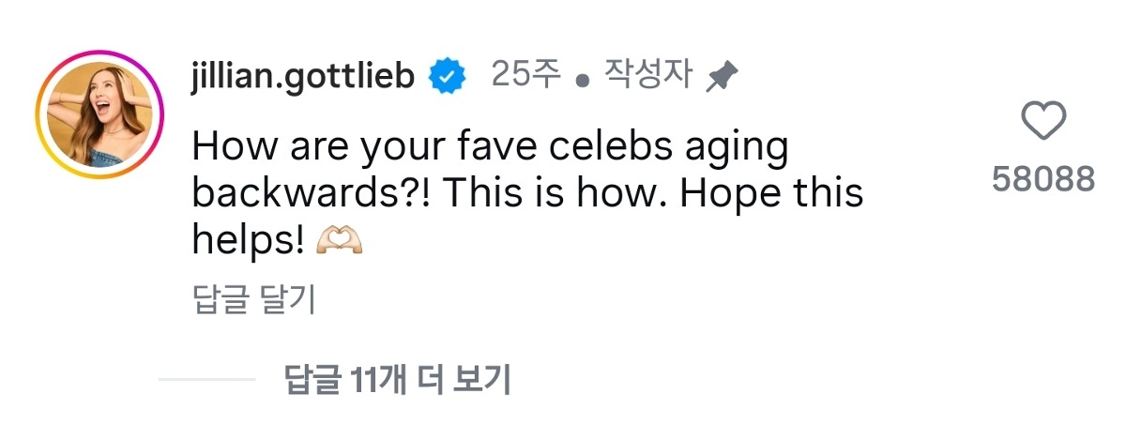The image size is (1126, 439).
Task: Expand 답글 11개 더 보기 replies
Action: 396,381
